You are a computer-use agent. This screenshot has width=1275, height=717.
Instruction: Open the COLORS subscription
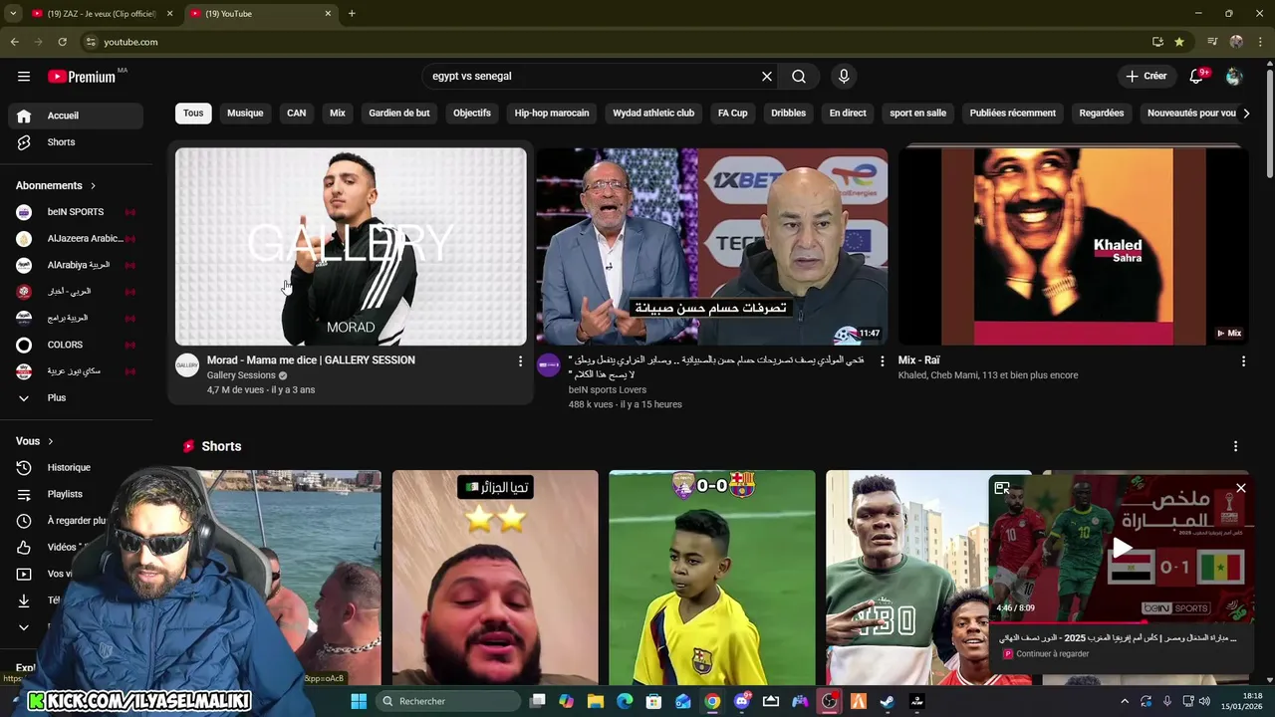[x=76, y=345]
